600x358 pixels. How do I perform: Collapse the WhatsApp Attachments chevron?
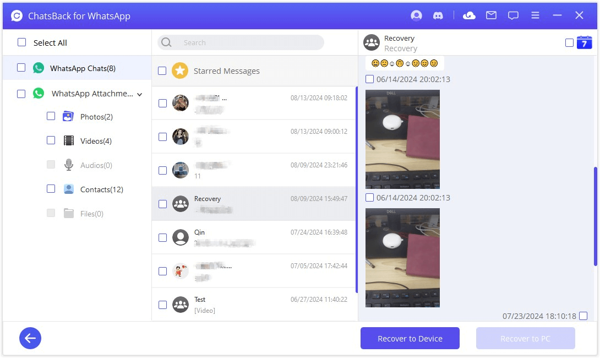(x=140, y=94)
